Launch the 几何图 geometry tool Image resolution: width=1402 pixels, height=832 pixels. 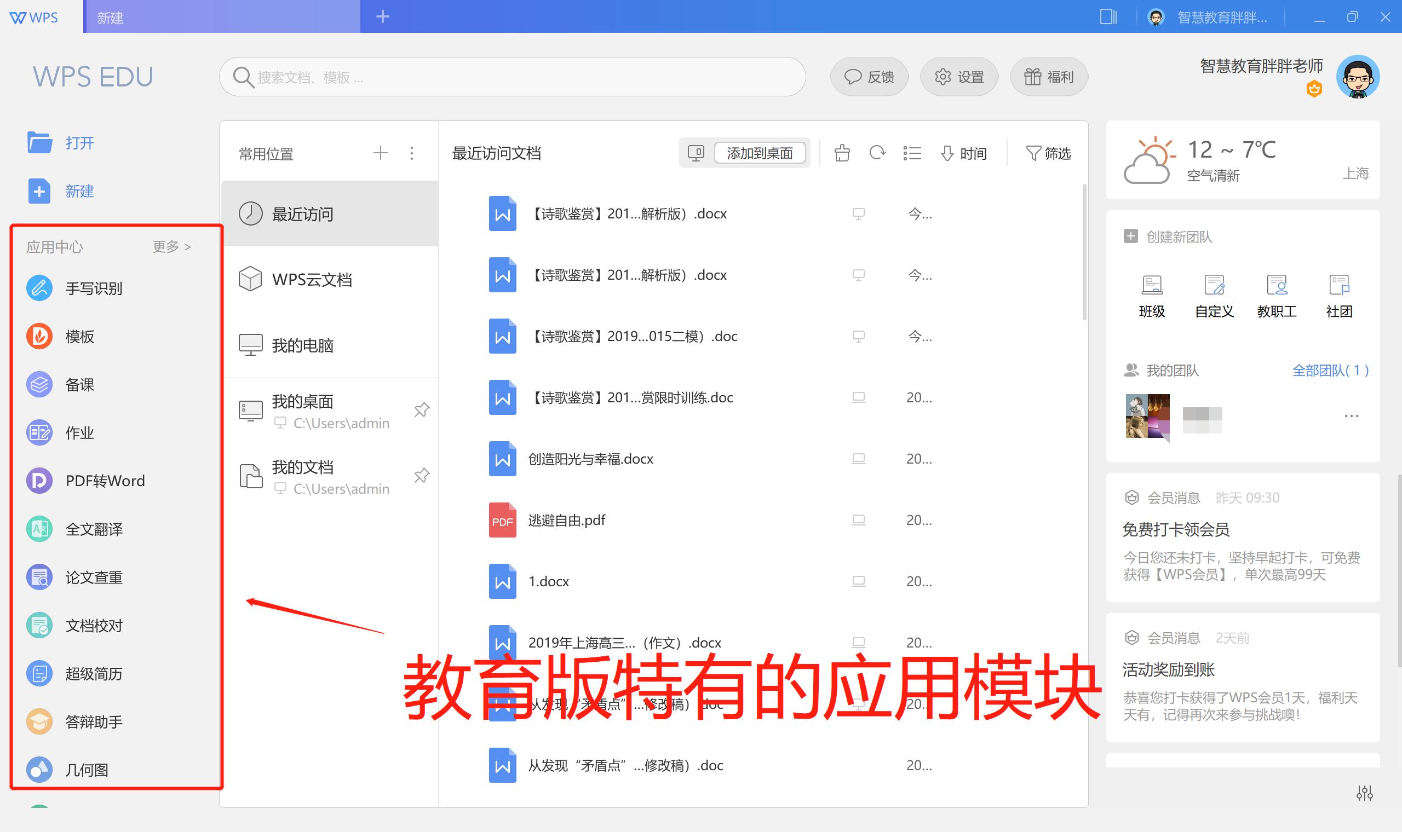coord(87,770)
